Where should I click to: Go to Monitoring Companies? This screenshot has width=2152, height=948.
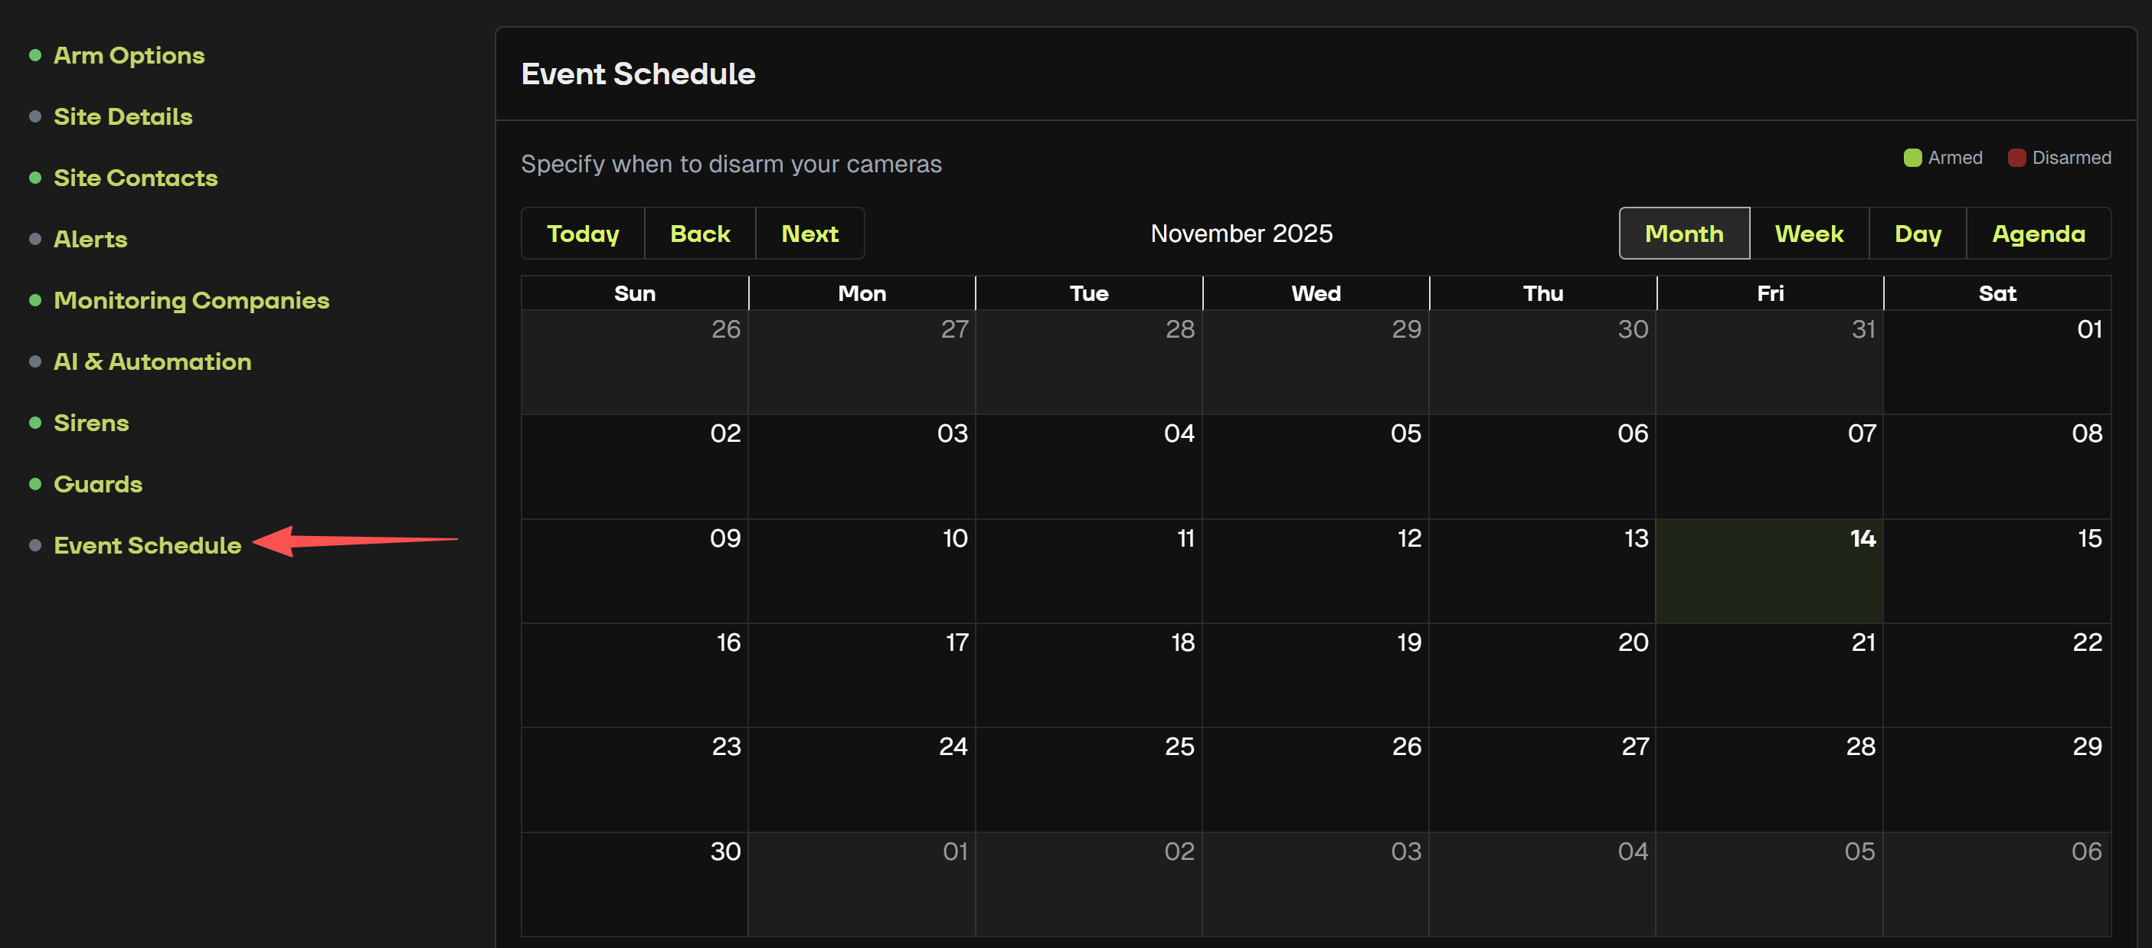tap(191, 301)
